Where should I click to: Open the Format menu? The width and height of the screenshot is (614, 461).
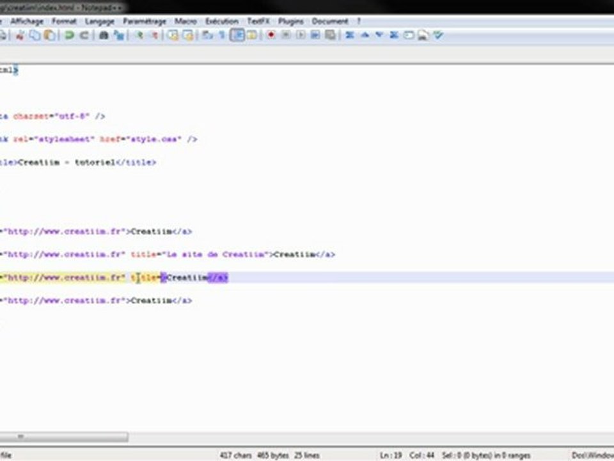pyautogui.click(x=64, y=21)
